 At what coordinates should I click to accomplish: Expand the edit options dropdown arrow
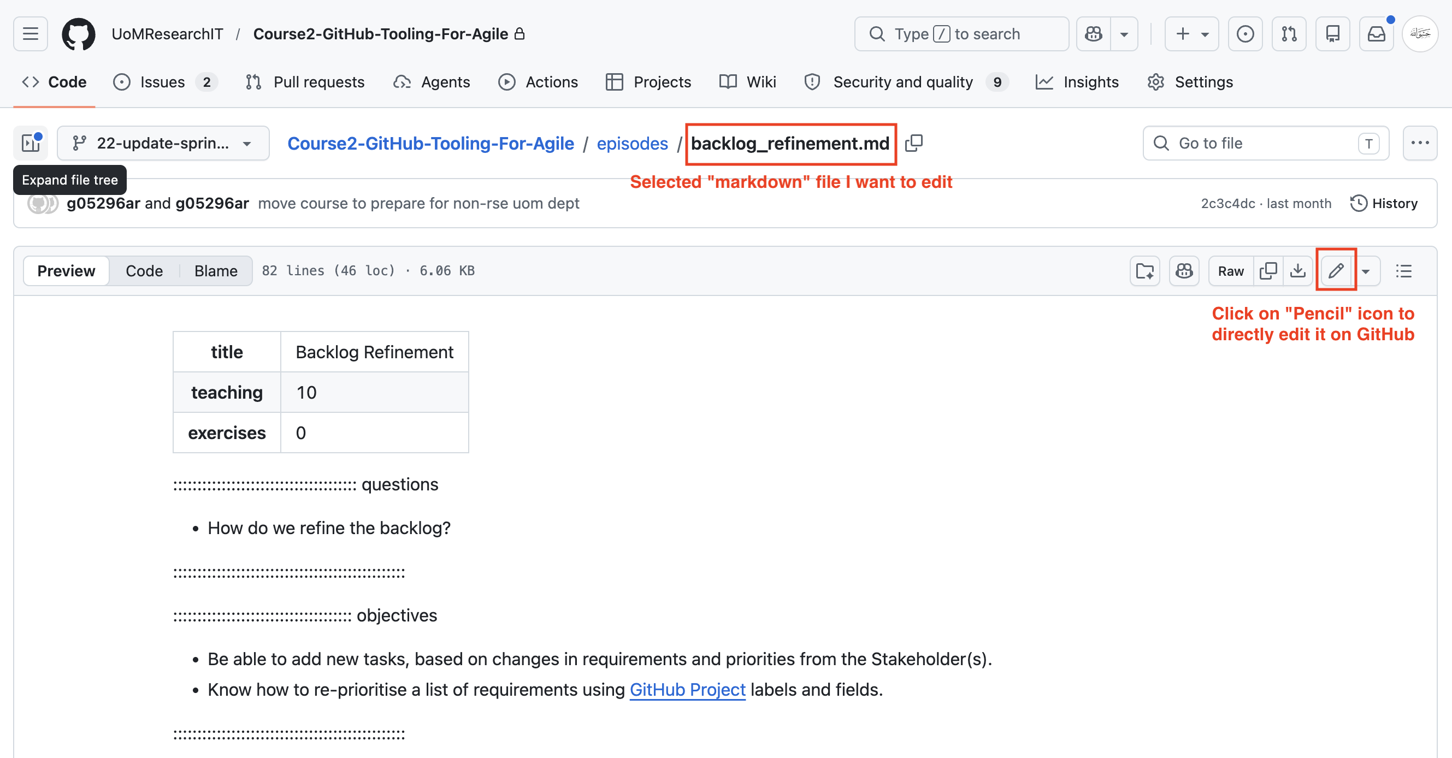click(x=1365, y=270)
